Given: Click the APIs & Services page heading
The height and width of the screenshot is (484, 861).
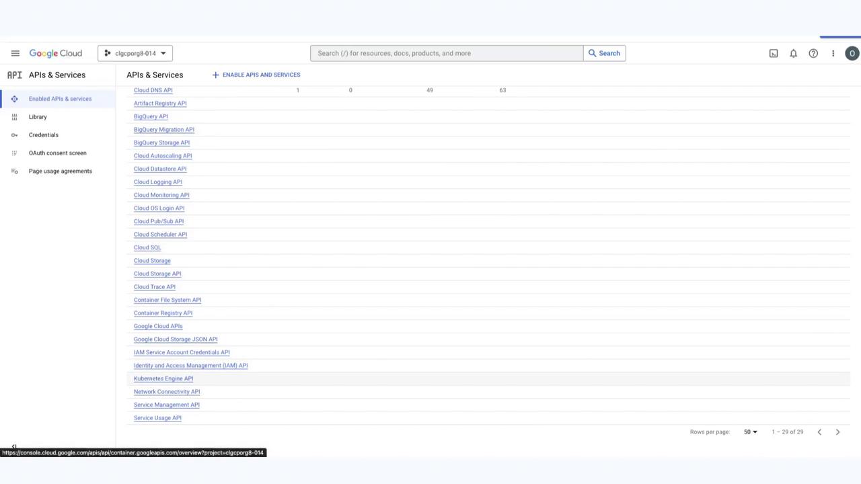Looking at the screenshot, I should click(x=155, y=75).
